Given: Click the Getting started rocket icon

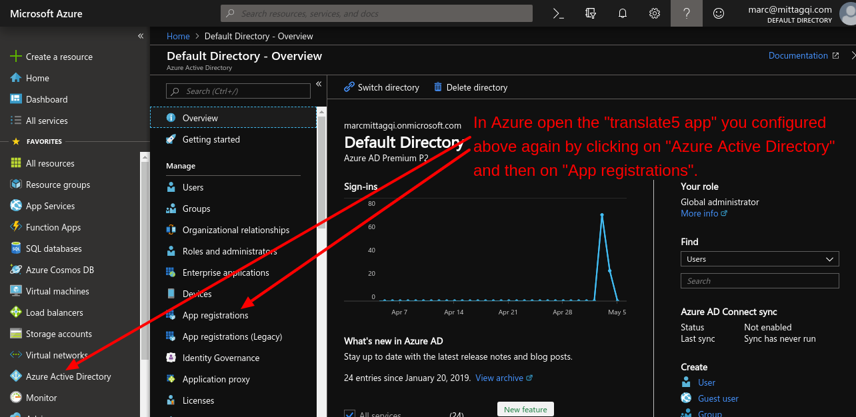Looking at the screenshot, I should (x=171, y=139).
